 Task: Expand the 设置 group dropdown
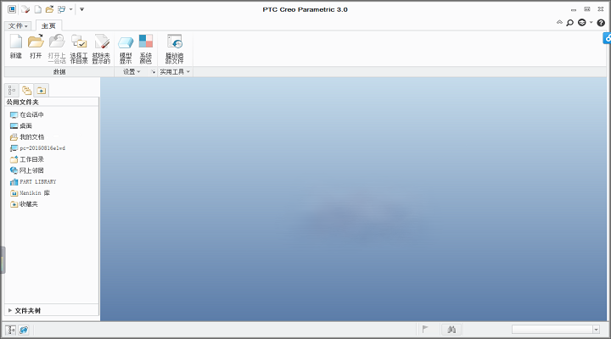(132, 72)
